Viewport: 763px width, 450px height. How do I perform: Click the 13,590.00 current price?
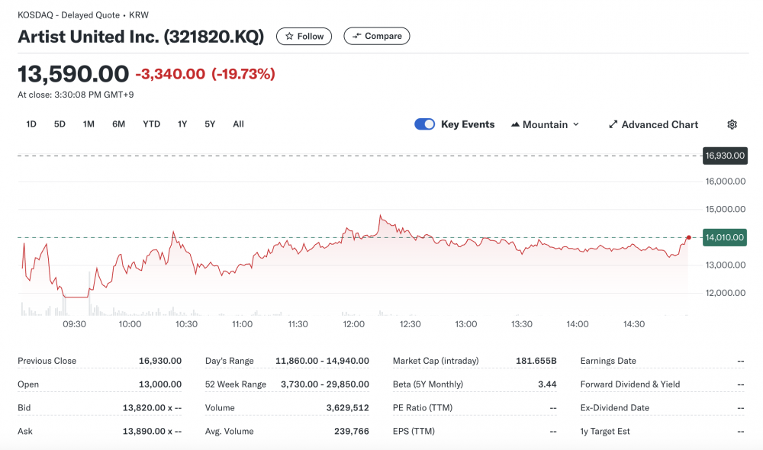(x=73, y=74)
